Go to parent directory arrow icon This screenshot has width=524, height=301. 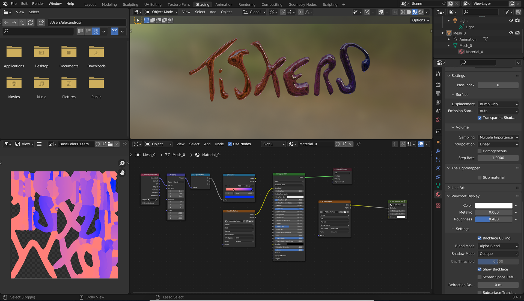22,23
